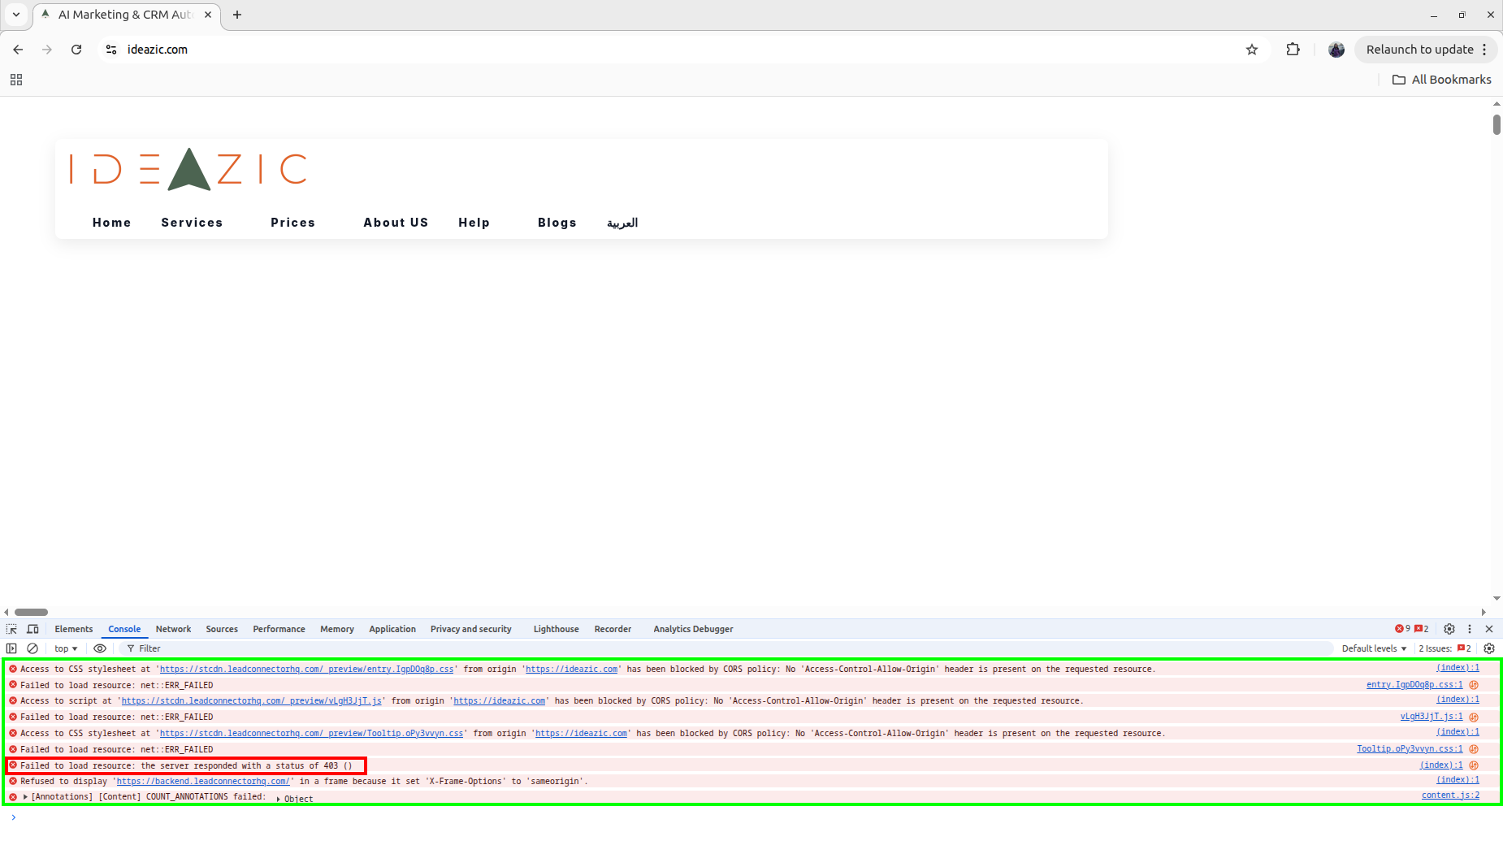Click the Relaunch to update button

tap(1419, 50)
